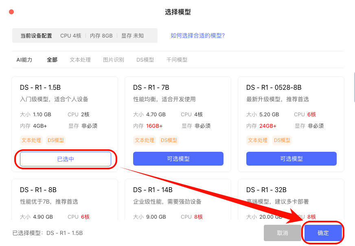Click the 内存 8GB device spec
This screenshot has width=355, height=246.
pos(101,35)
